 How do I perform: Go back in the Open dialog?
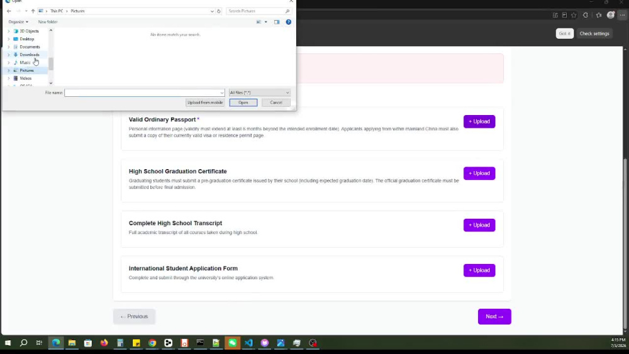[9, 11]
